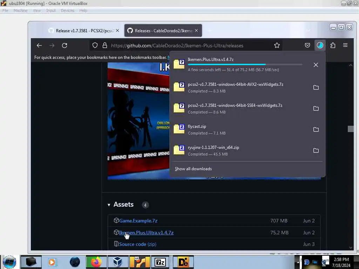The width and height of the screenshot is (359, 269).
Task: Open the Pocket save icon
Action: 307,45
